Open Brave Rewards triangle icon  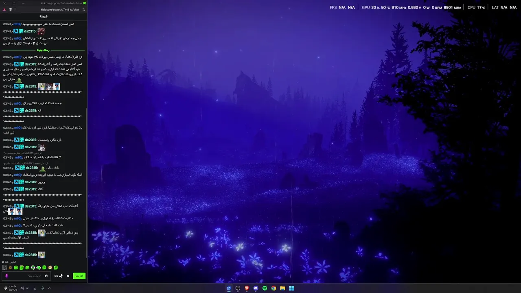tap(4, 9)
